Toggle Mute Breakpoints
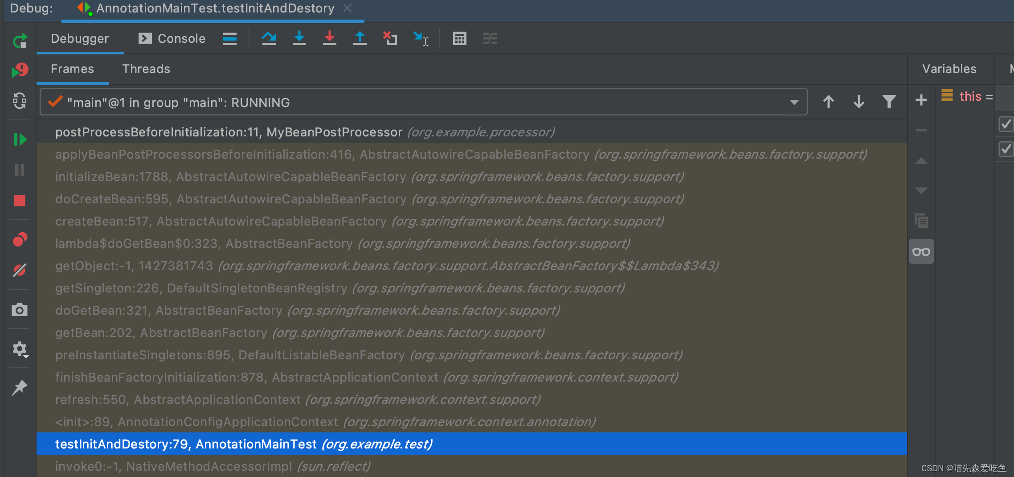The height and width of the screenshot is (477, 1014). pos(20,270)
